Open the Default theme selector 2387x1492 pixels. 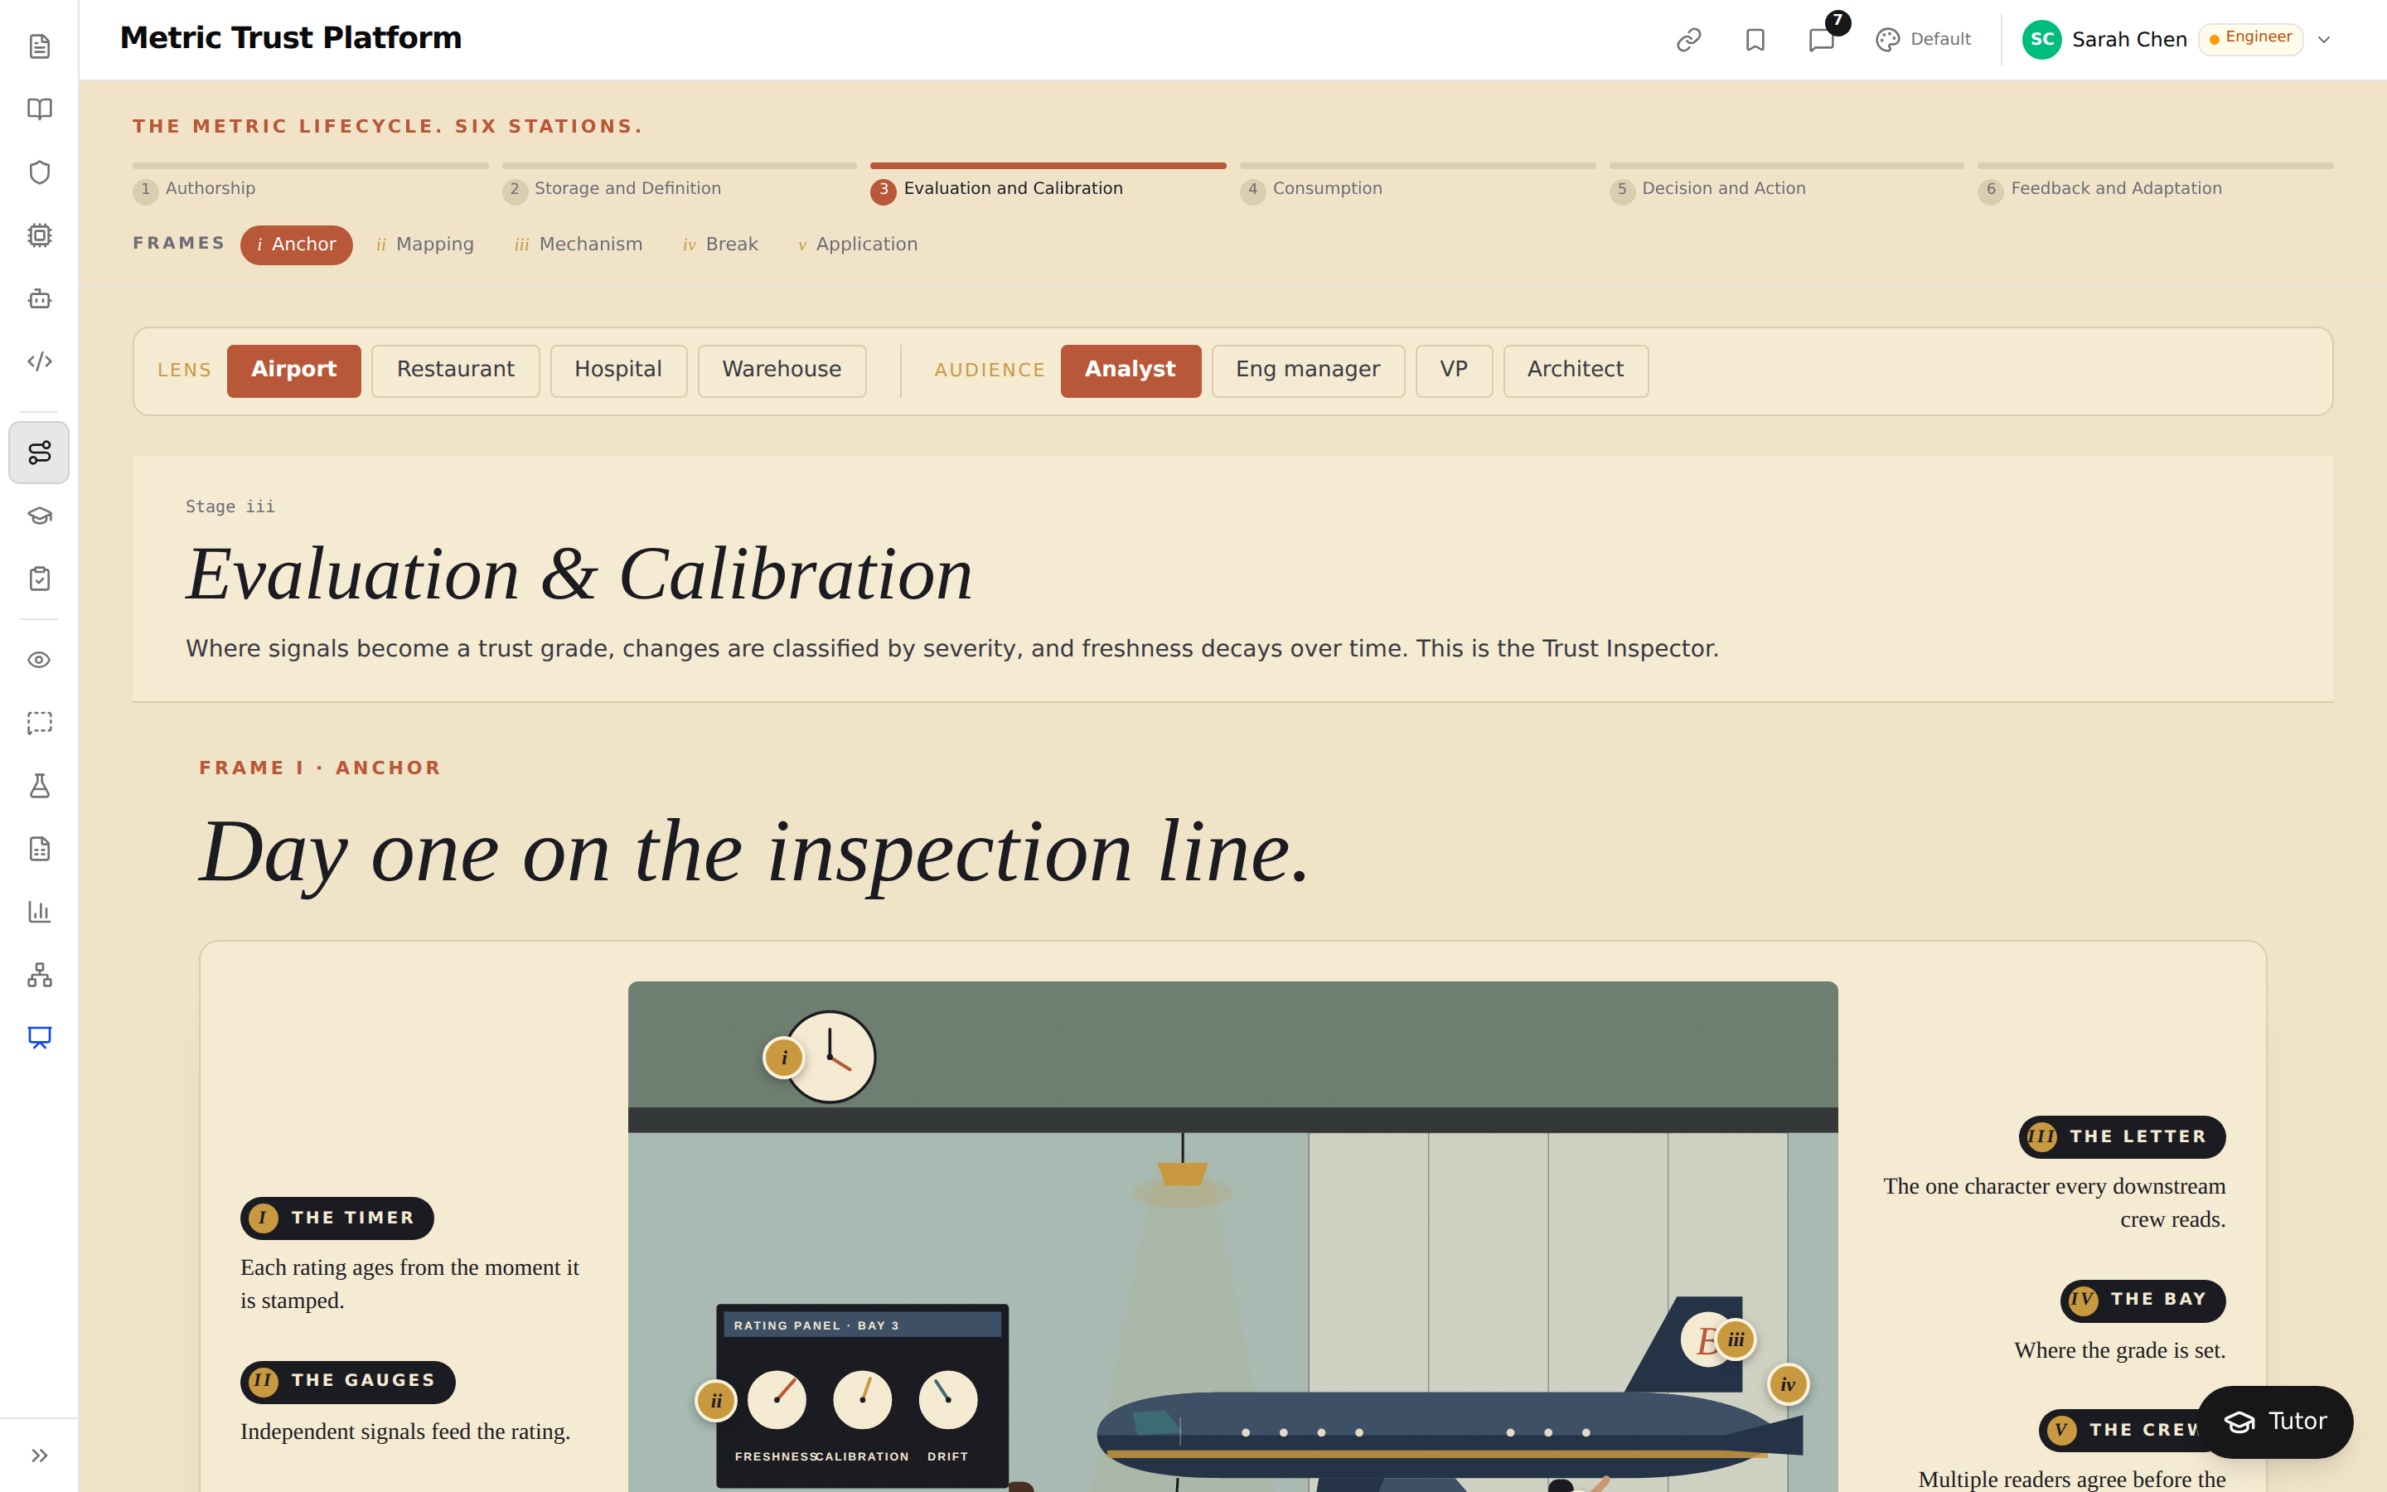click(1924, 40)
